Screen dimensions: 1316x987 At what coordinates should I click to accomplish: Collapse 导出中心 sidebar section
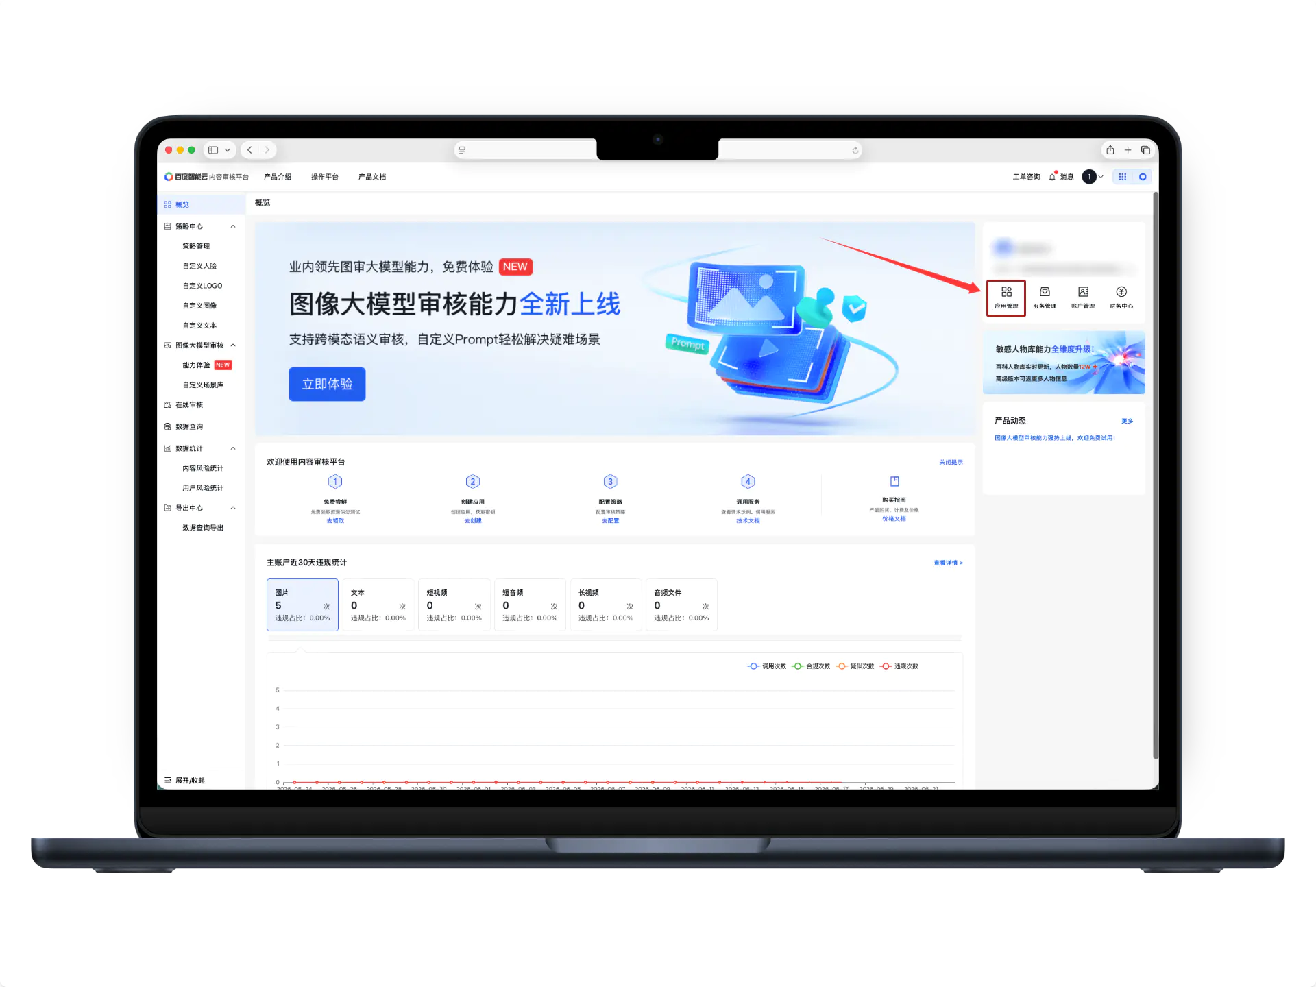click(x=233, y=508)
